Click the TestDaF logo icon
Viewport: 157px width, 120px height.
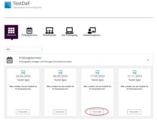coord(8,5)
